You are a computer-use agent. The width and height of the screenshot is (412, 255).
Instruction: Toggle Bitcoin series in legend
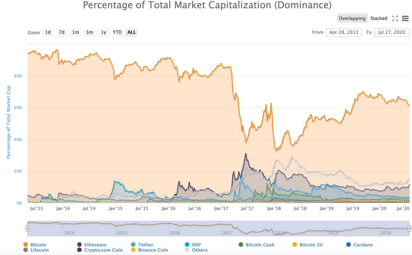tap(26, 245)
